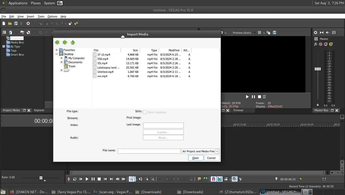Expand My Computer in folder tree
The image size is (345, 195).
click(61, 58)
